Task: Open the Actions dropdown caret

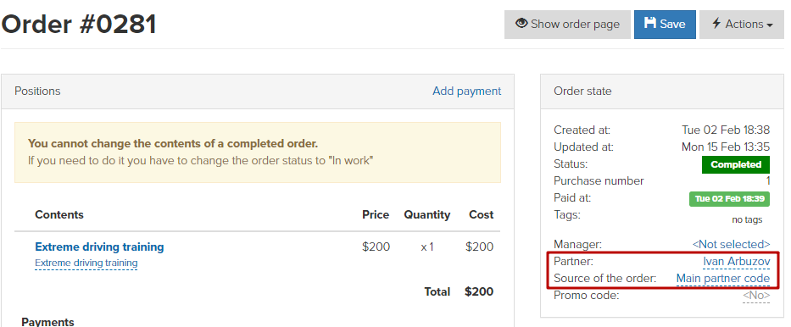Action: [x=769, y=25]
